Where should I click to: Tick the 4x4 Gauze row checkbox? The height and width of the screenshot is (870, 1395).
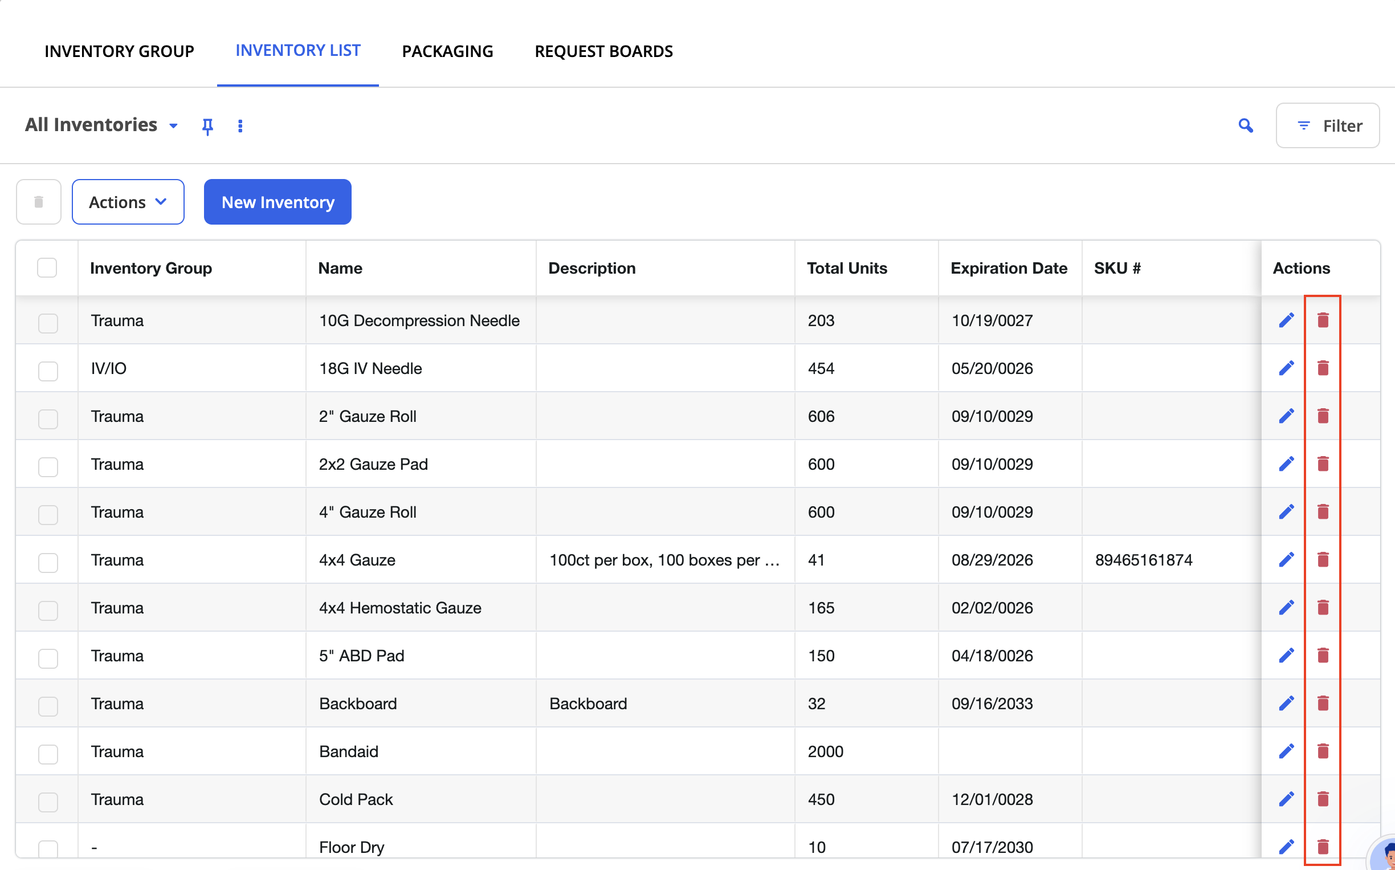[48, 562]
